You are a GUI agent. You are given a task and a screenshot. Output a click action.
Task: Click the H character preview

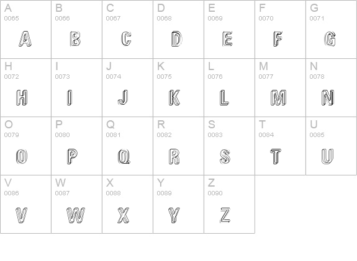[x=22, y=97]
